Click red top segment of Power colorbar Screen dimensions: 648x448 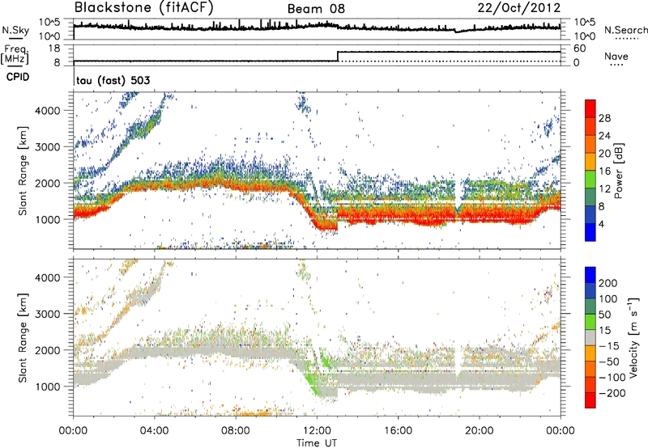pos(590,108)
